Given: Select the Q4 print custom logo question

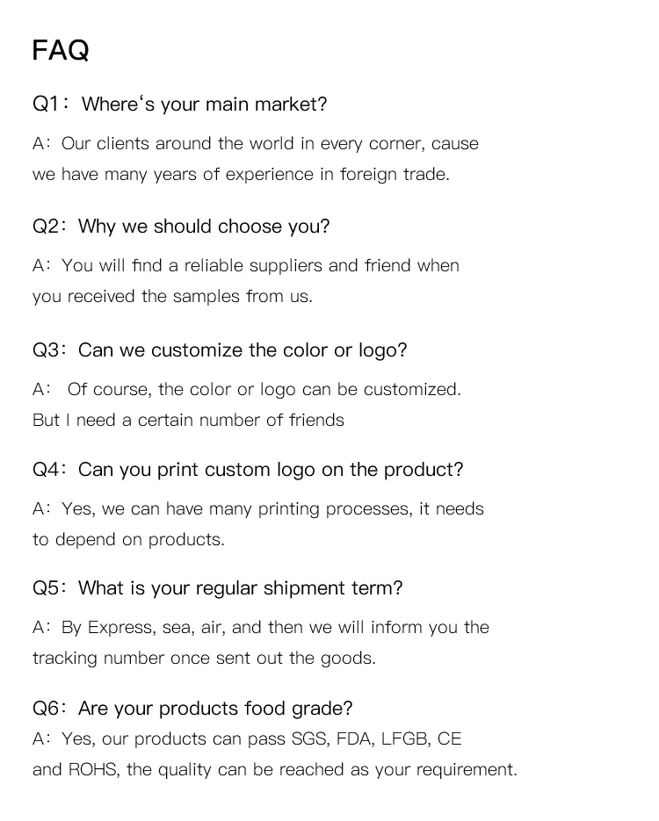Looking at the screenshot, I should pyautogui.click(x=248, y=470).
